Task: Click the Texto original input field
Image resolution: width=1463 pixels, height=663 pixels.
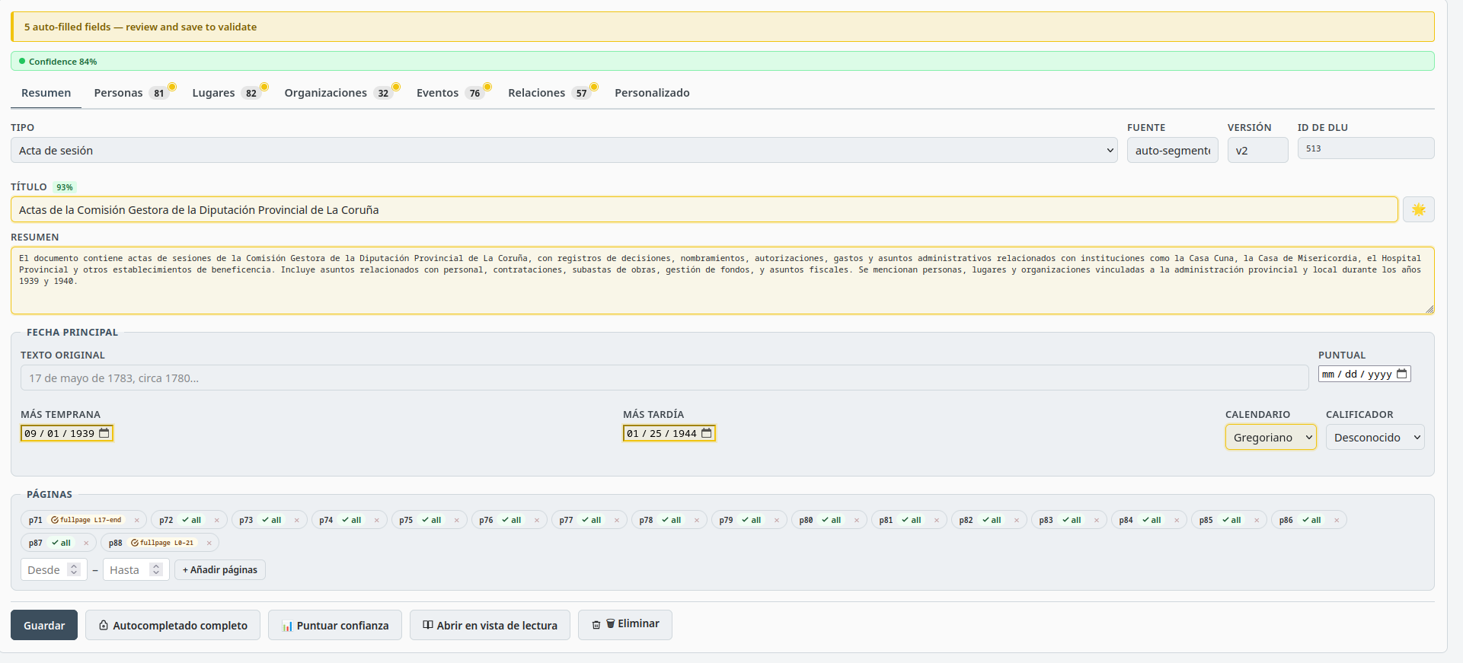Action: pyautogui.click(x=664, y=378)
